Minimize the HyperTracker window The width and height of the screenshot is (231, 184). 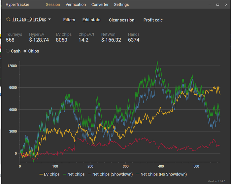[210, 5]
